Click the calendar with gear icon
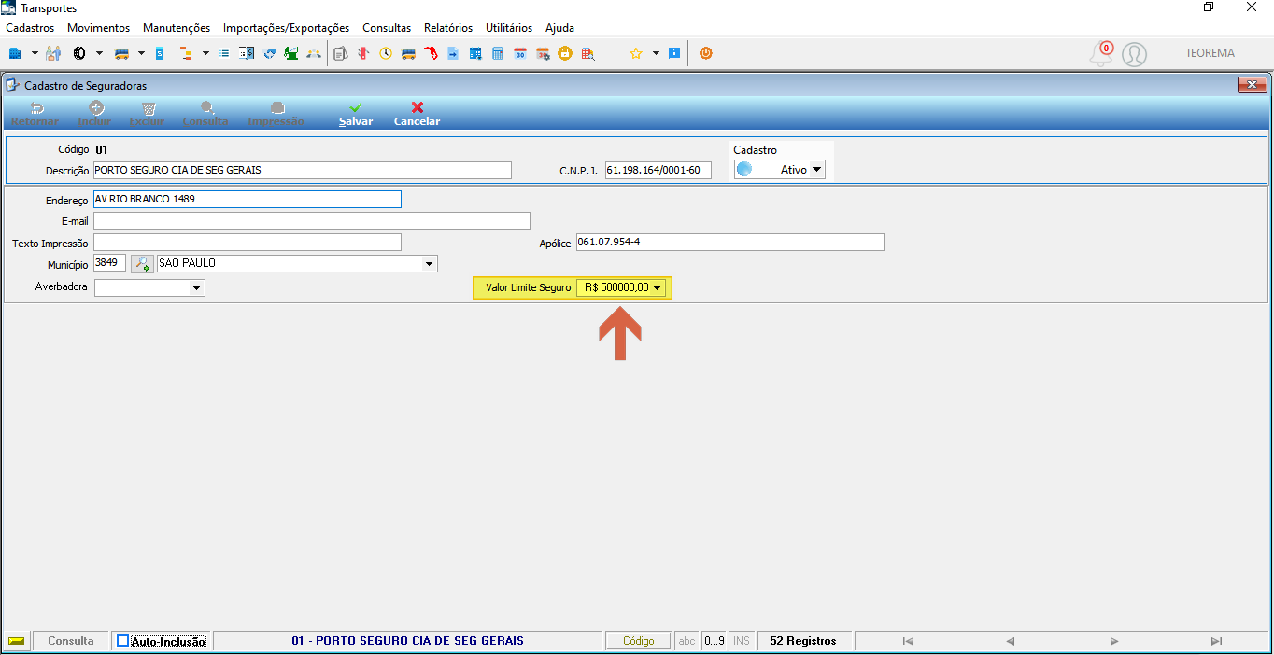 coord(543,53)
